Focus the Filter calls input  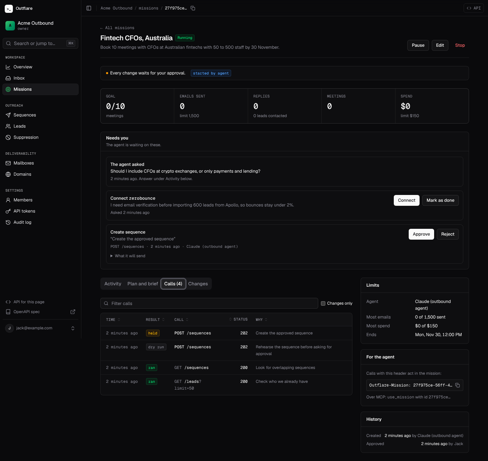tap(209, 303)
